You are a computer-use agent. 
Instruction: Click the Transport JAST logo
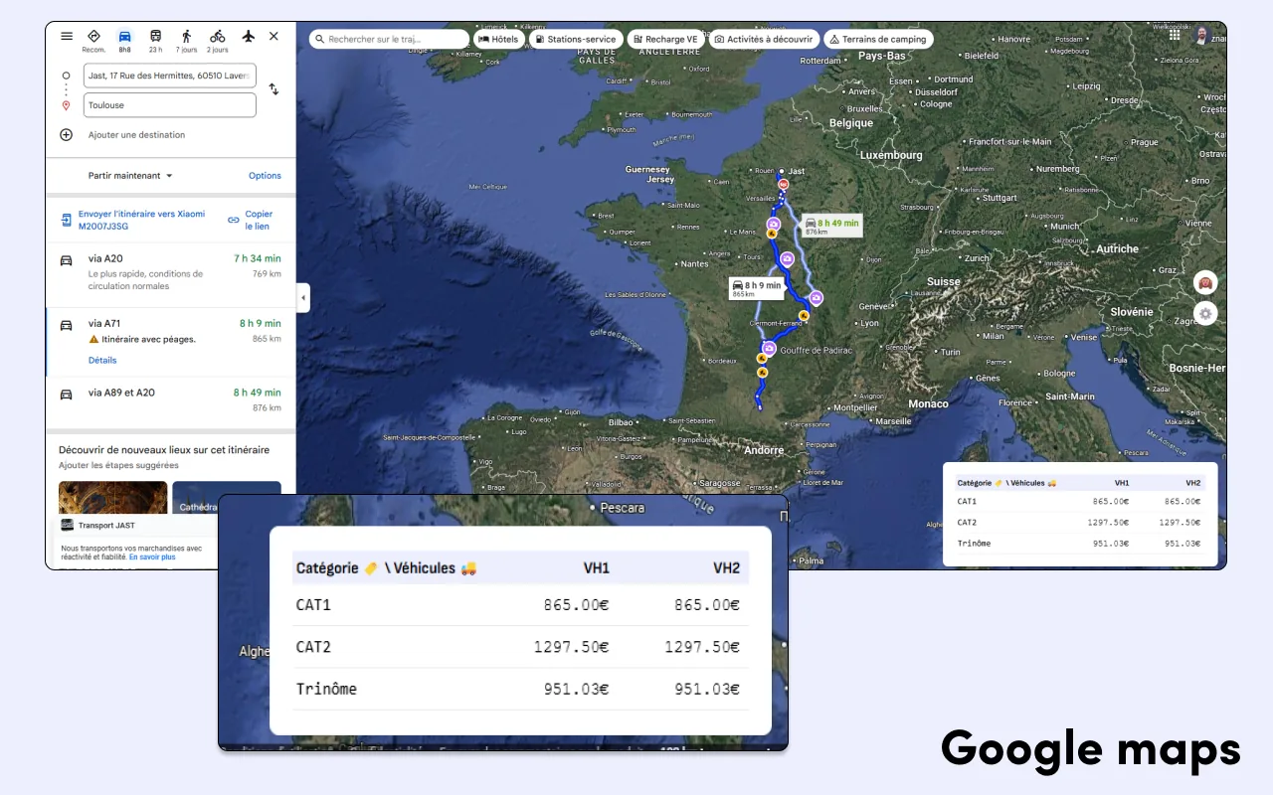[x=67, y=525]
